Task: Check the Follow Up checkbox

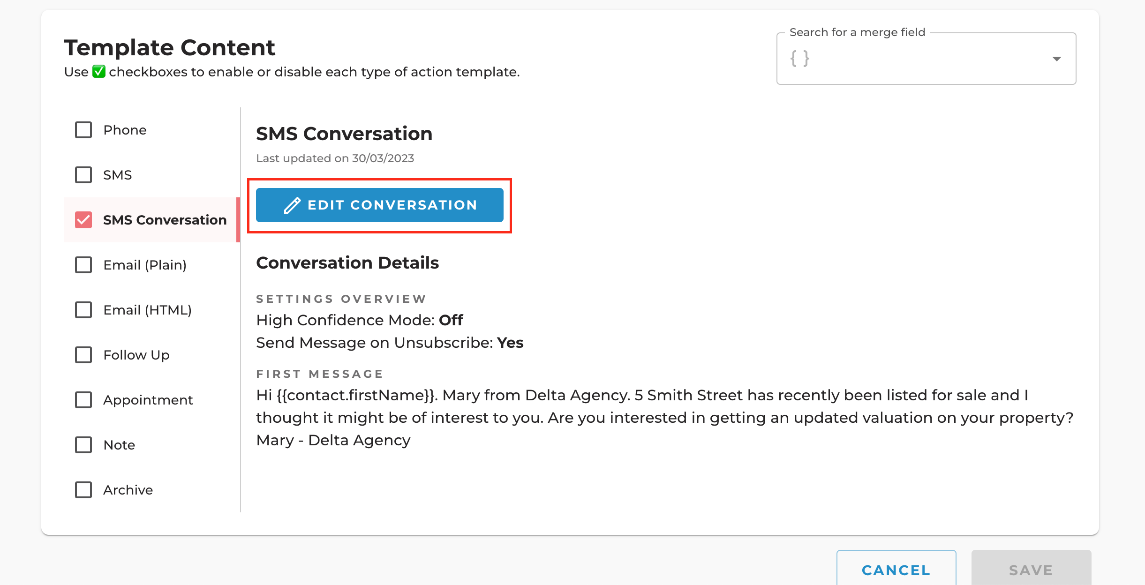Action: point(83,355)
